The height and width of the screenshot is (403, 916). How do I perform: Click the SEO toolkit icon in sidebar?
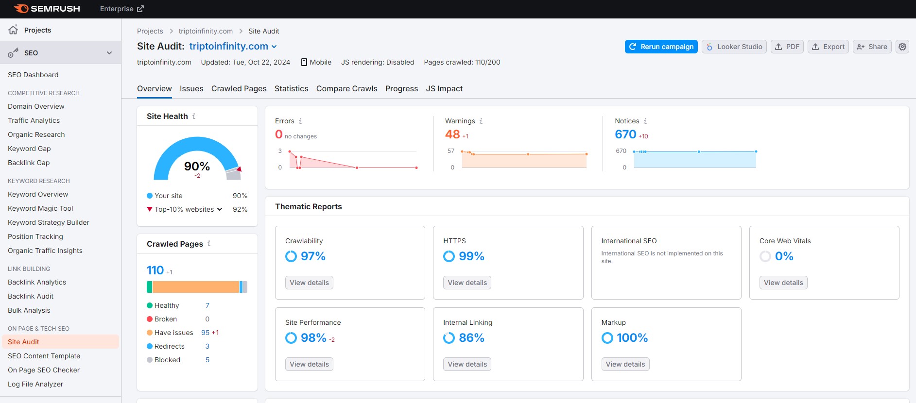coord(13,53)
